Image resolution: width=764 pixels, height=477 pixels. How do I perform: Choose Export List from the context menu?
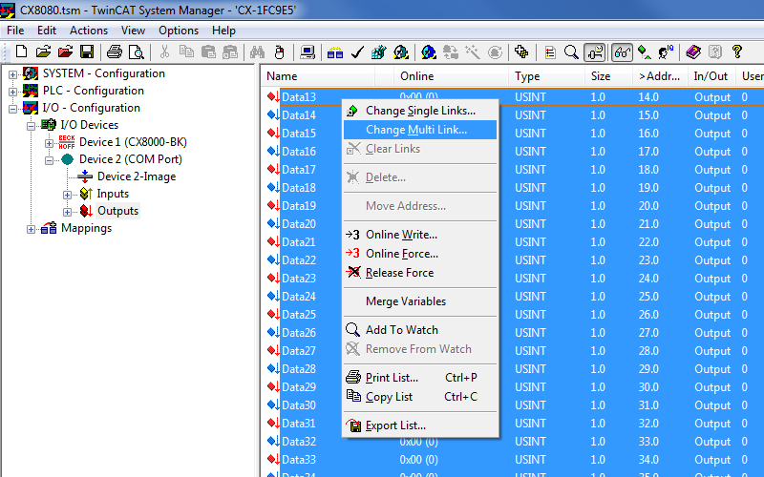420,425
